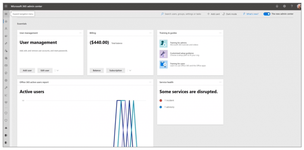Click Add card in the toolbar
Screen dimensions: 304x150
[x=213, y=14]
